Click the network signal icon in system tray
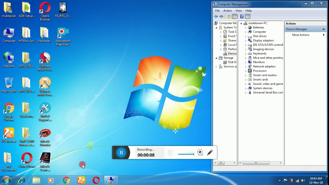The image size is (329, 185). 297,180
